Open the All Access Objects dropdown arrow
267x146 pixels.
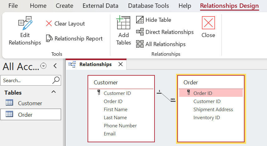[x=43, y=66]
